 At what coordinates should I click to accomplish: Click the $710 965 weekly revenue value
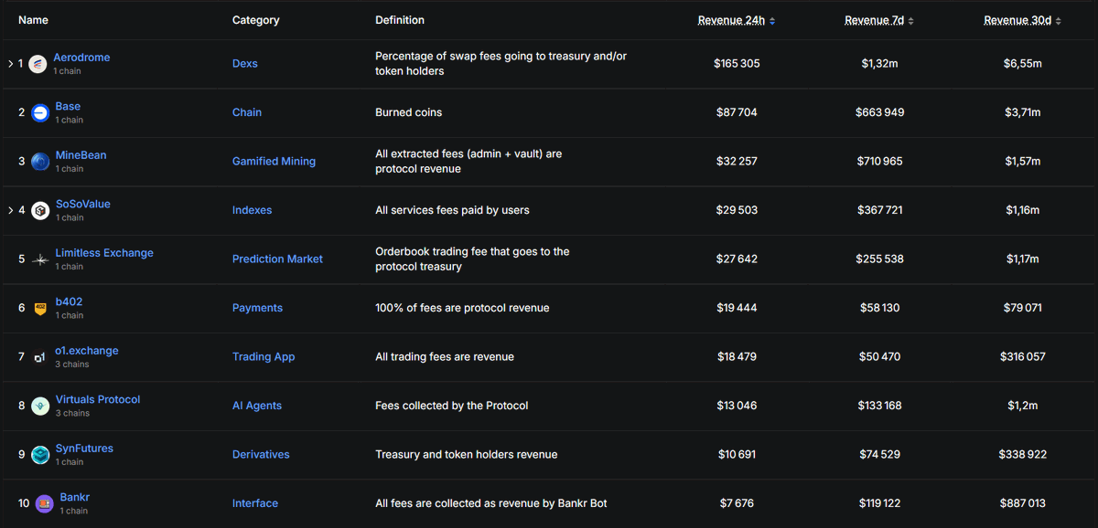(x=879, y=162)
